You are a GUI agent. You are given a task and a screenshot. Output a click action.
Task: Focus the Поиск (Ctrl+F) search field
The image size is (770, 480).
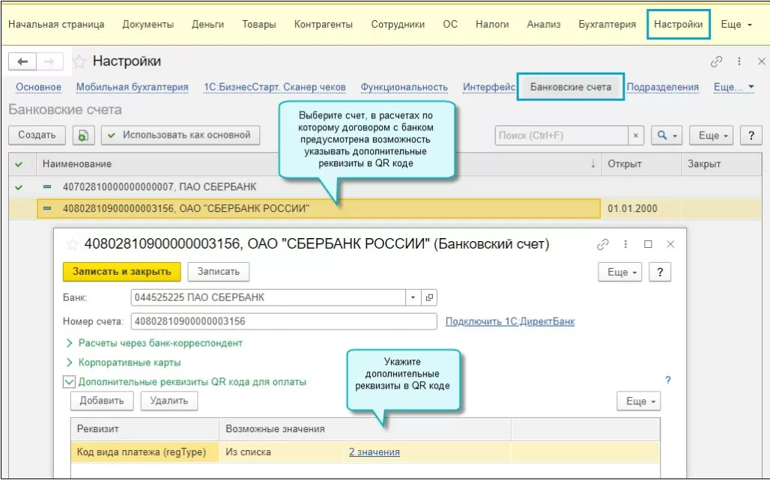(561, 136)
